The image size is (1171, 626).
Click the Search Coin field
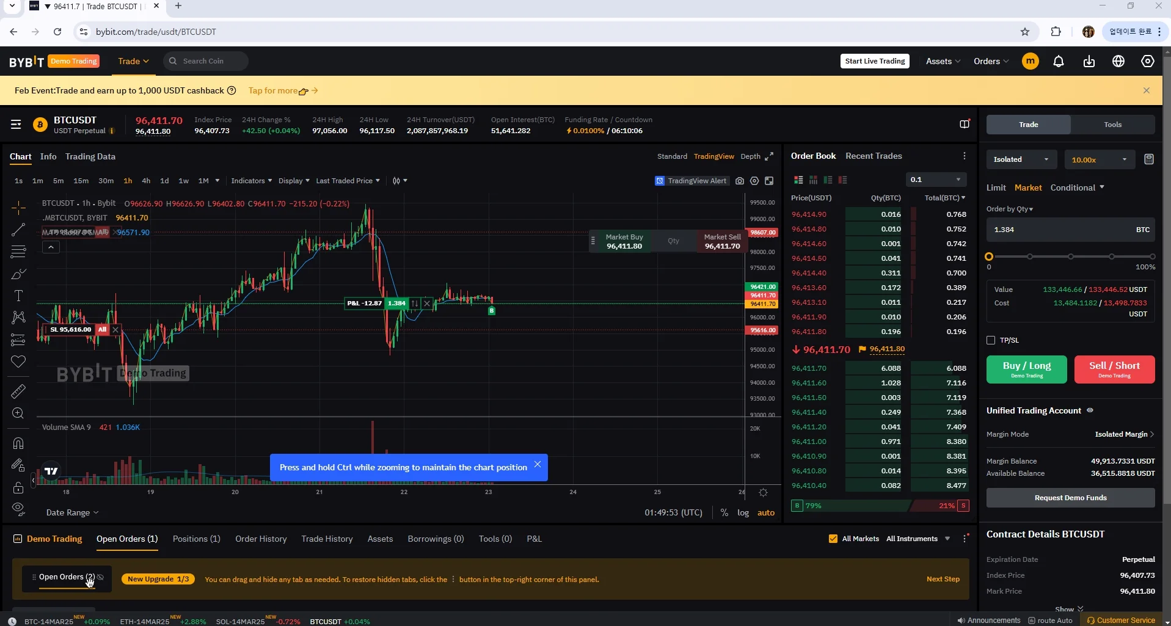[206, 61]
